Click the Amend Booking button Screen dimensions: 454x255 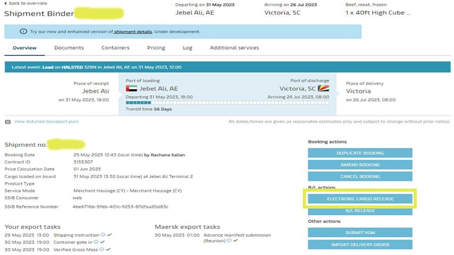point(360,165)
